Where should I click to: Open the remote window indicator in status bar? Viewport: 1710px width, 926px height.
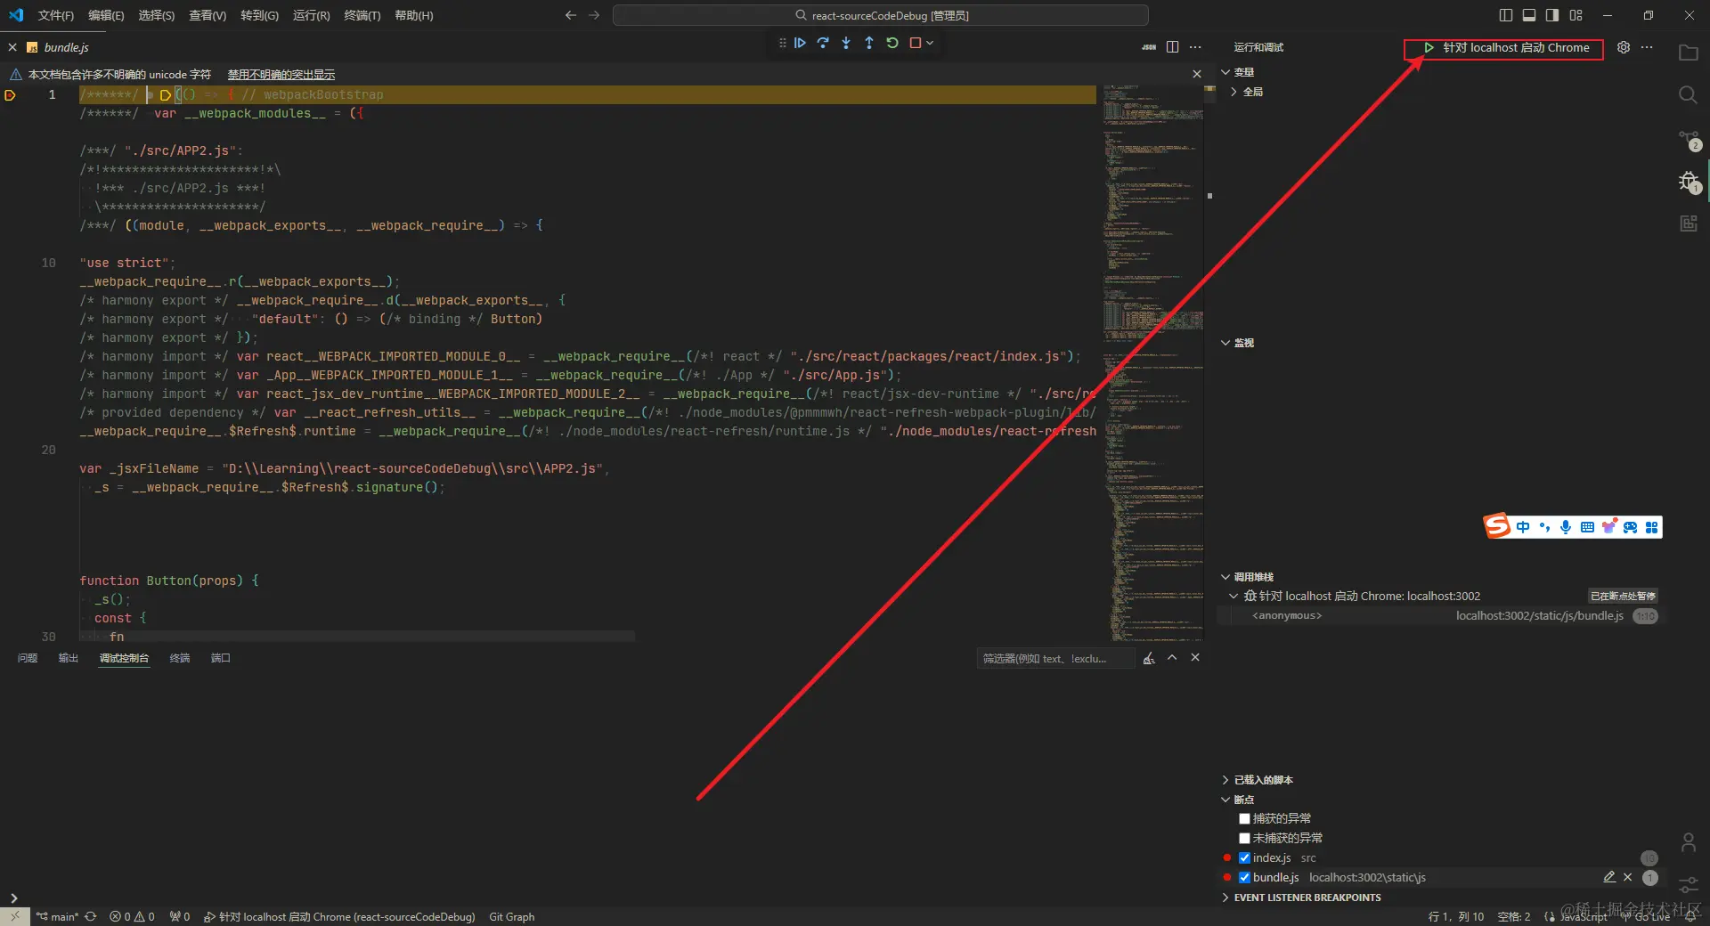pos(14,916)
